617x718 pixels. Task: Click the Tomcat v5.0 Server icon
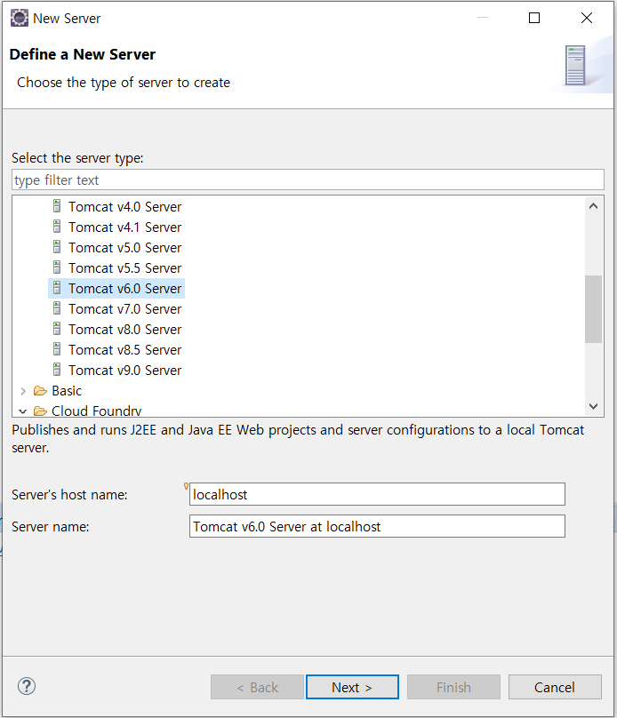[x=57, y=247]
